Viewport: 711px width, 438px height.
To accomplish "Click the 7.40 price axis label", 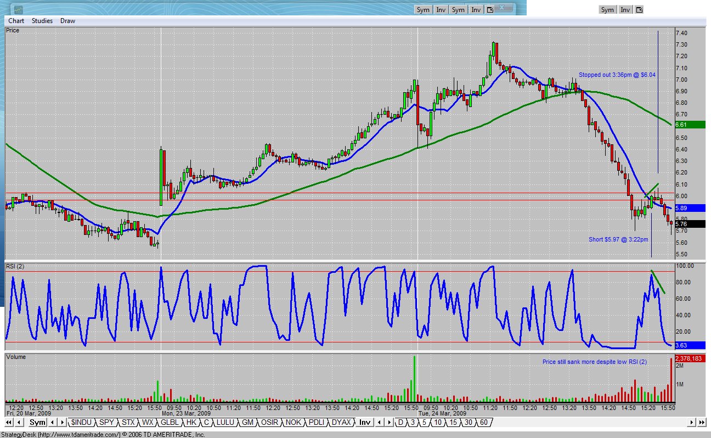I will tap(682, 33).
